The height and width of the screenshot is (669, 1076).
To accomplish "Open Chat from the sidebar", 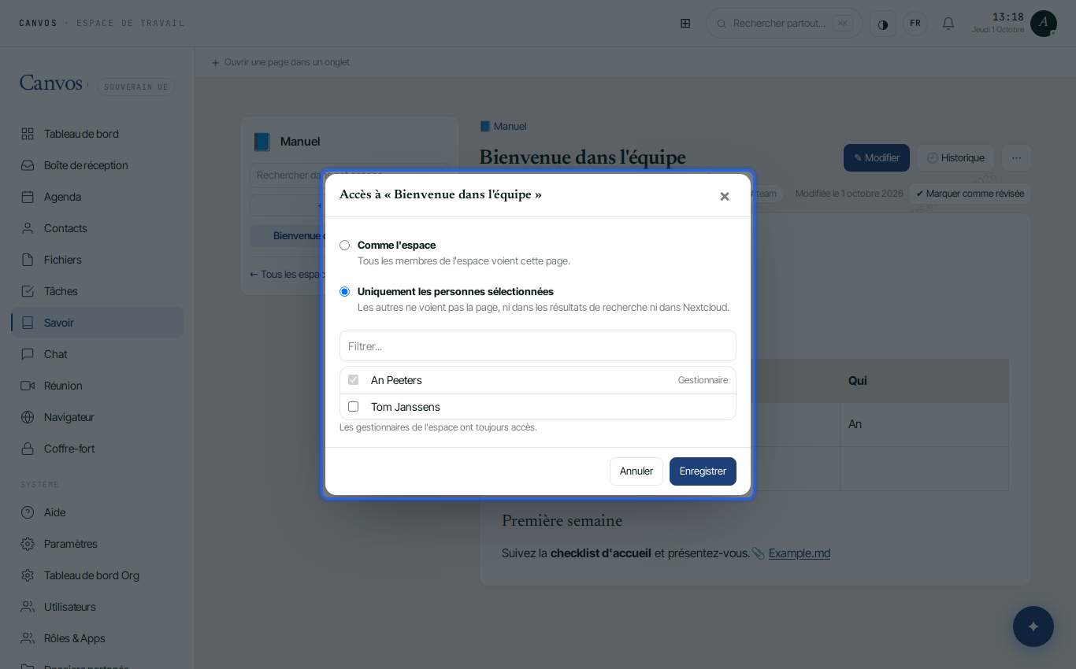I will pyautogui.click(x=97, y=354).
